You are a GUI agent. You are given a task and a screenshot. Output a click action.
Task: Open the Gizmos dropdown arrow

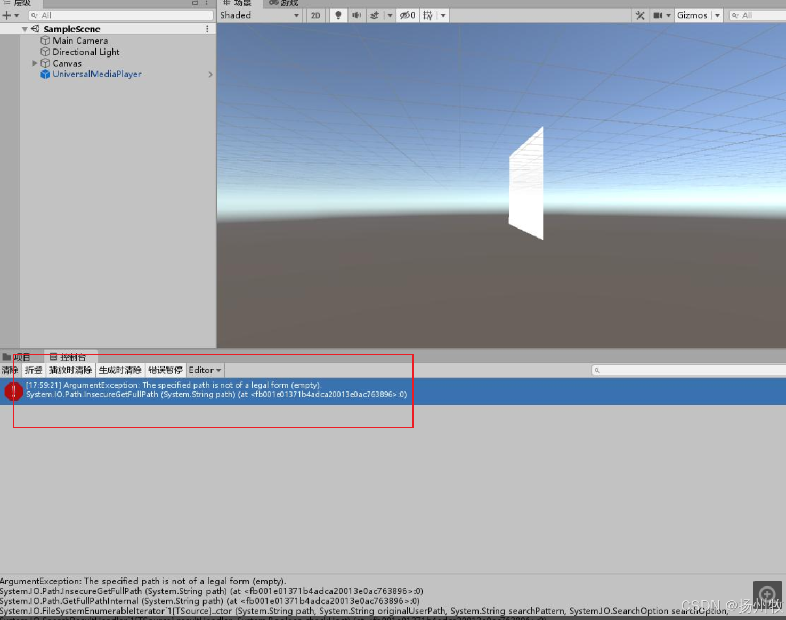717,15
